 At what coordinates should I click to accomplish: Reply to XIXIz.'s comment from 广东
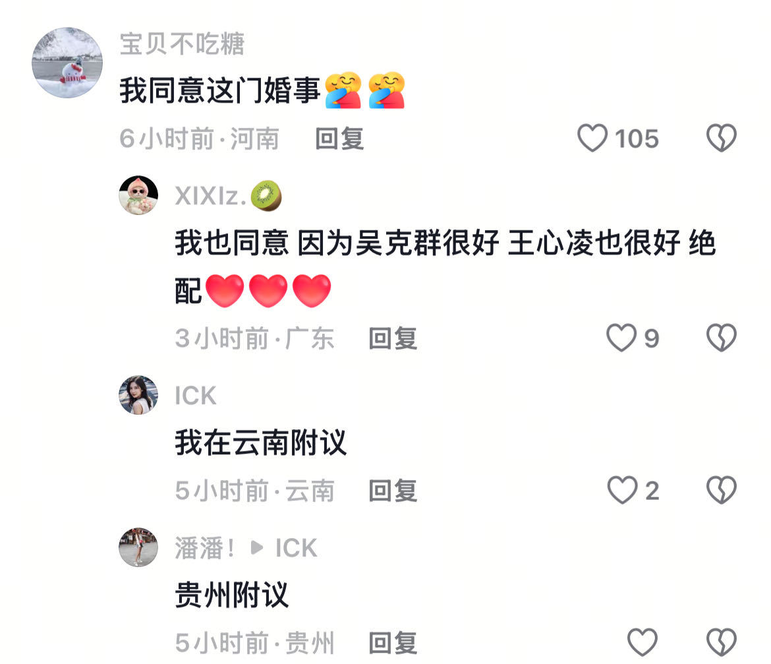(x=393, y=338)
